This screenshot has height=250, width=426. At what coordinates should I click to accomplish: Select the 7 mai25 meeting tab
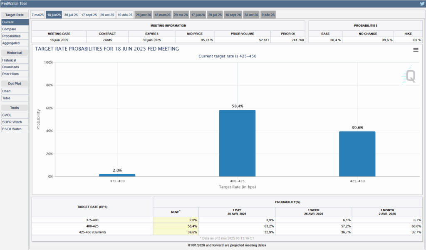(38, 15)
